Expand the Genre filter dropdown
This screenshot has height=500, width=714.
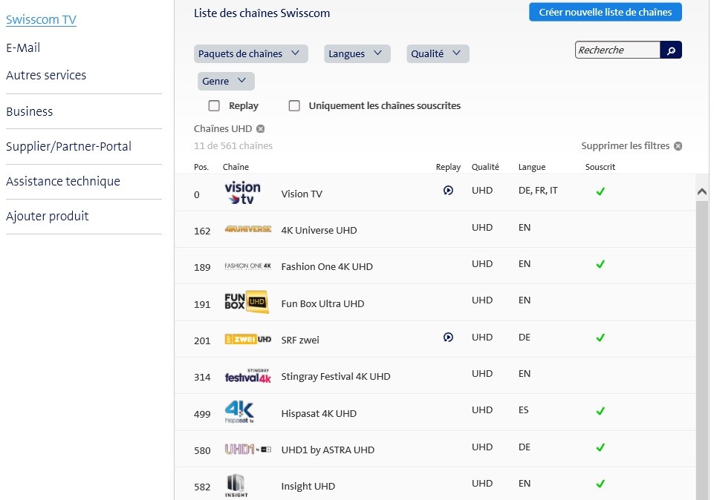click(226, 81)
